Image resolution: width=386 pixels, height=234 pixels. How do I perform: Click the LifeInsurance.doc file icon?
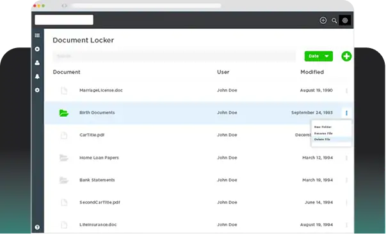(64, 225)
